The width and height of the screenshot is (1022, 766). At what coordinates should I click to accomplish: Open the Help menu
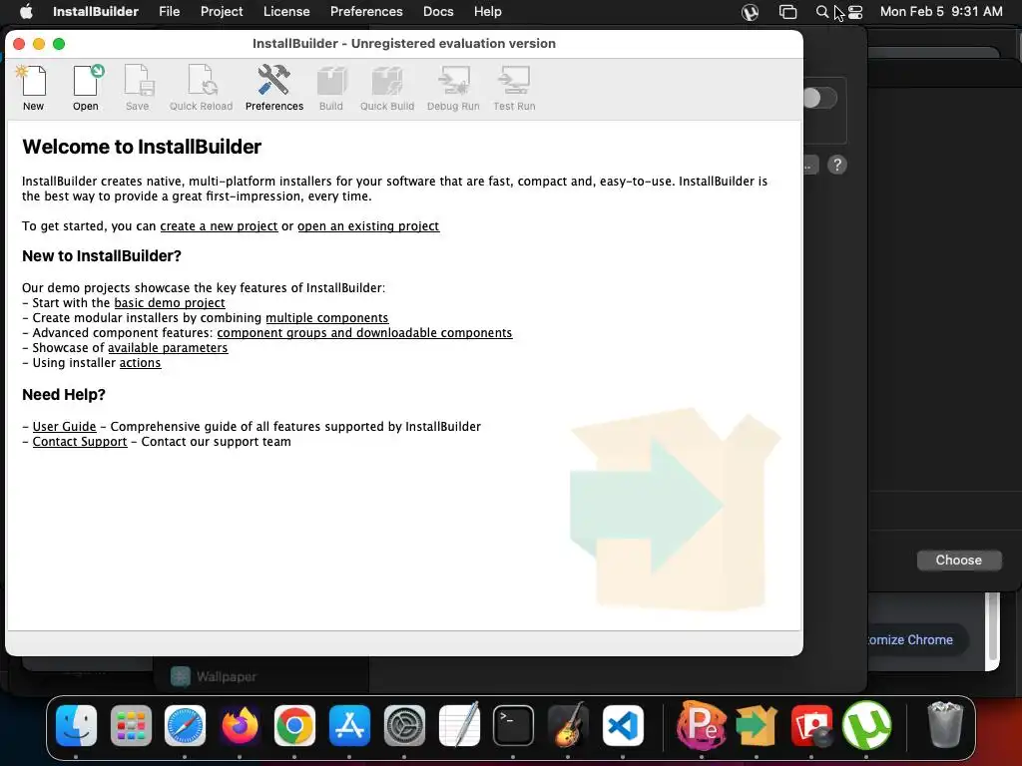(x=487, y=12)
